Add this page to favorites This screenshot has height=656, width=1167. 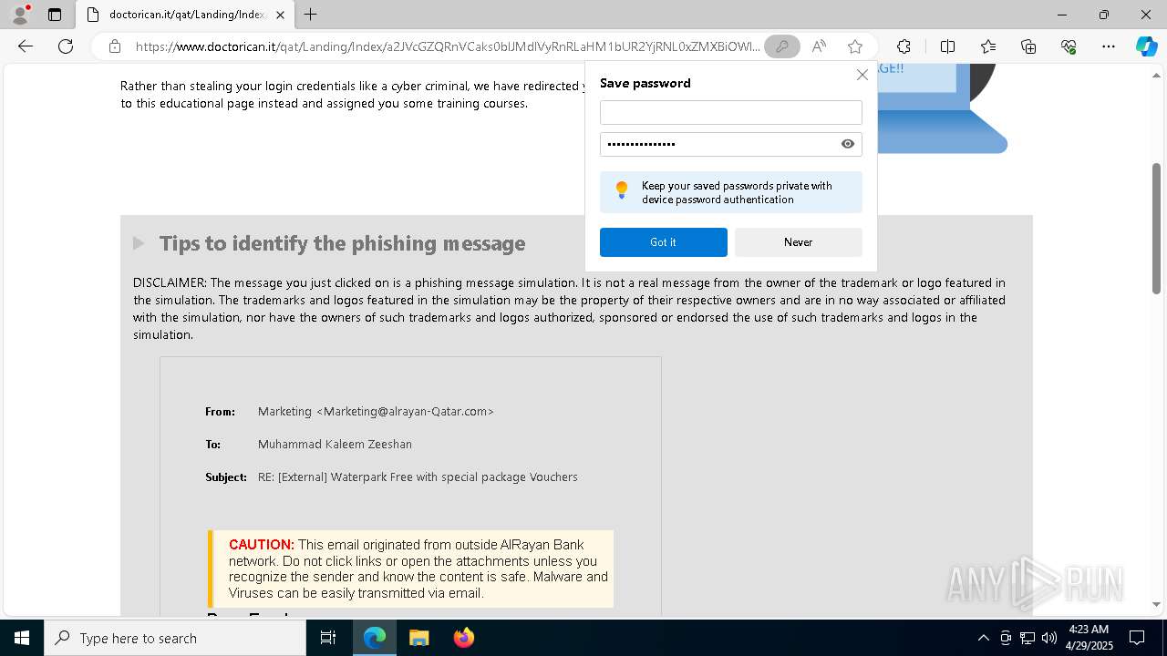854,46
